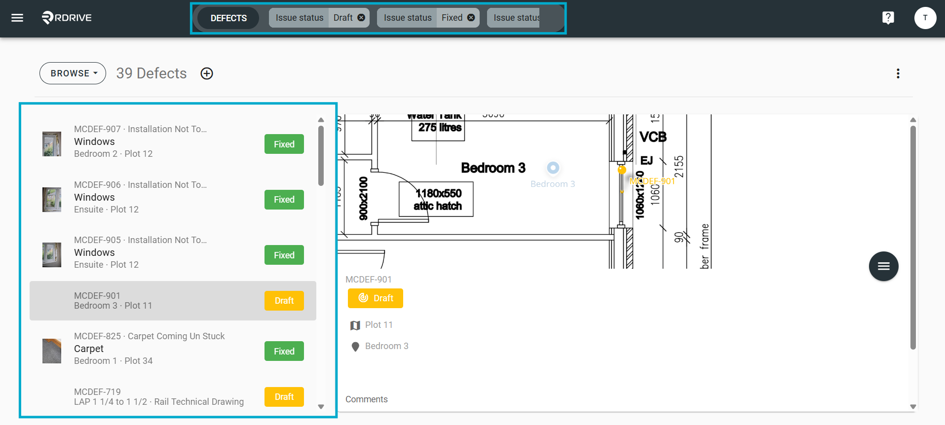This screenshot has height=425, width=945.
Task: Click the Plot 11 map icon
Action: tap(355, 325)
